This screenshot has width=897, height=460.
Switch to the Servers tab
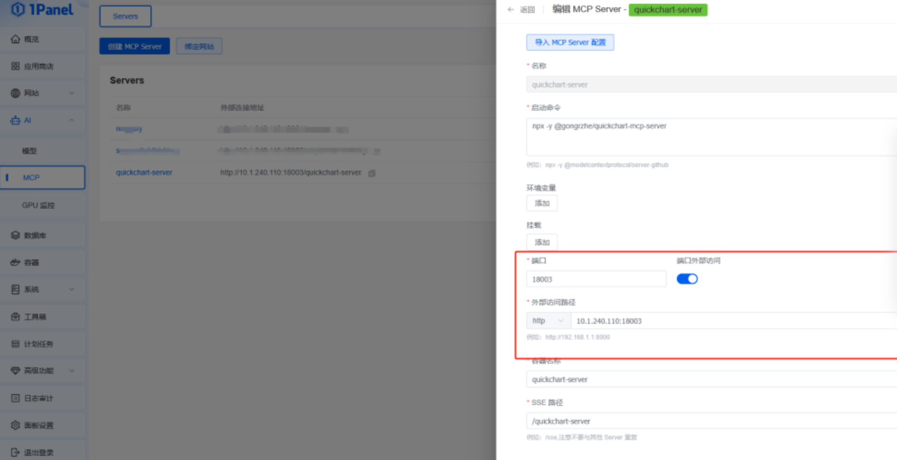(125, 16)
